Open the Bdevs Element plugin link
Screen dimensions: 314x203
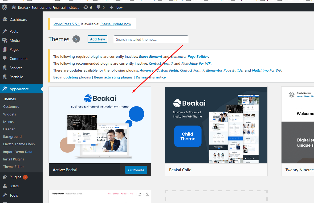[x=150, y=57]
